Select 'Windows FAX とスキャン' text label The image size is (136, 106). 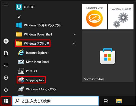(x=41, y=89)
